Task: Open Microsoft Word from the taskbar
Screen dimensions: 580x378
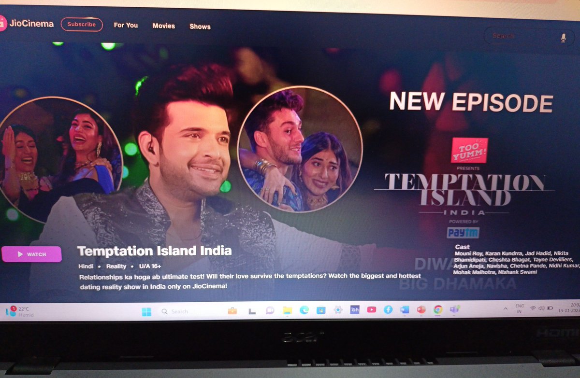Action: (x=405, y=310)
